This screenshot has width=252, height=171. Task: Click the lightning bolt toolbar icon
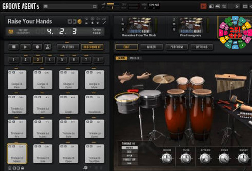[237, 6]
